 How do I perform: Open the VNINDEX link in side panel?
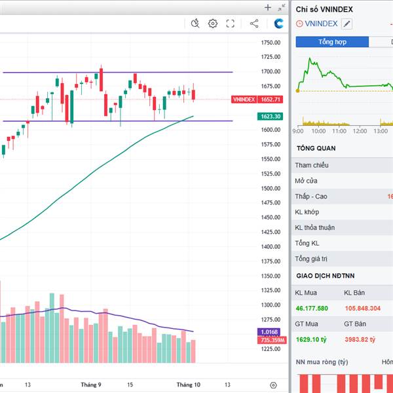(322, 24)
